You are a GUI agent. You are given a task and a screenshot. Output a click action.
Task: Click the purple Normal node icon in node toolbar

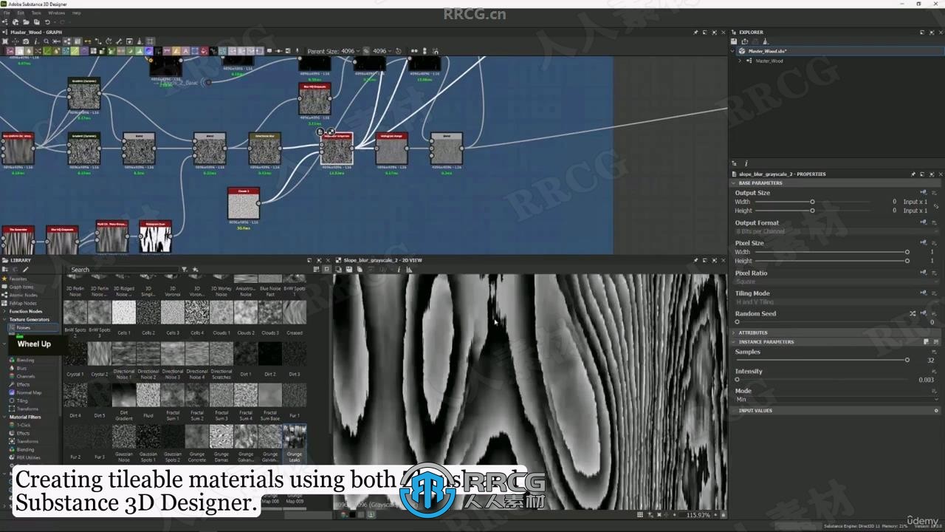[148, 51]
